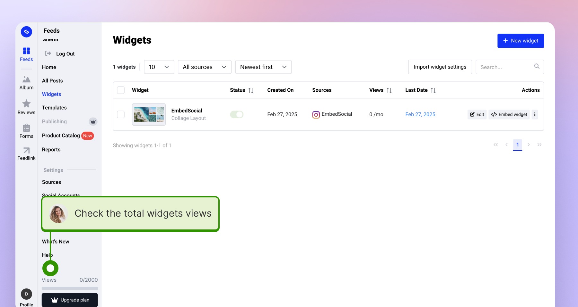The image size is (578, 307).
Task: Open Widgets in the sidebar
Action: [51, 94]
